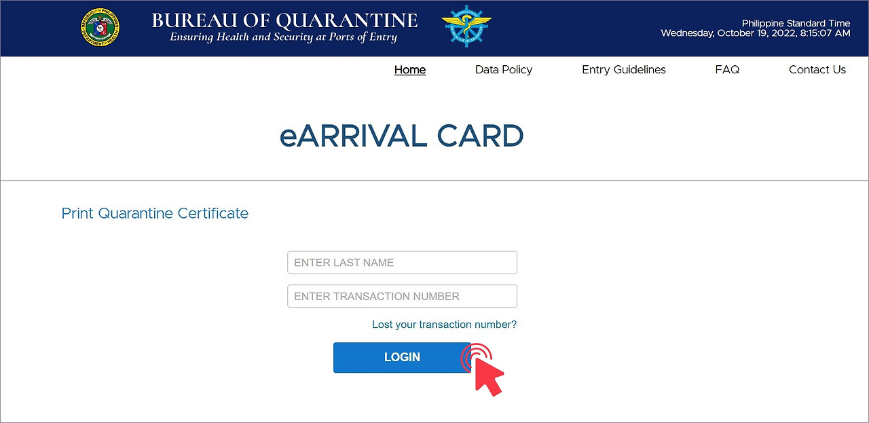Click the Ensuring Health and Security tagline
Image resolution: width=869 pixels, height=423 pixels.
(284, 37)
